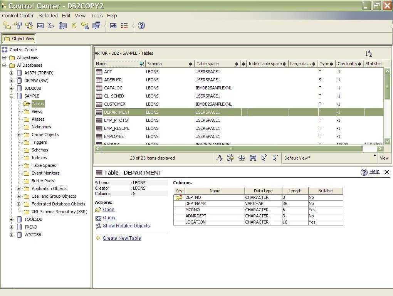Screen dimensions: 393x296
Task: Open the License Center key icon
Action: [85, 25]
